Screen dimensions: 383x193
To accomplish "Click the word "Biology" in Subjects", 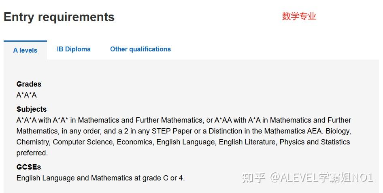I will (338, 131).
